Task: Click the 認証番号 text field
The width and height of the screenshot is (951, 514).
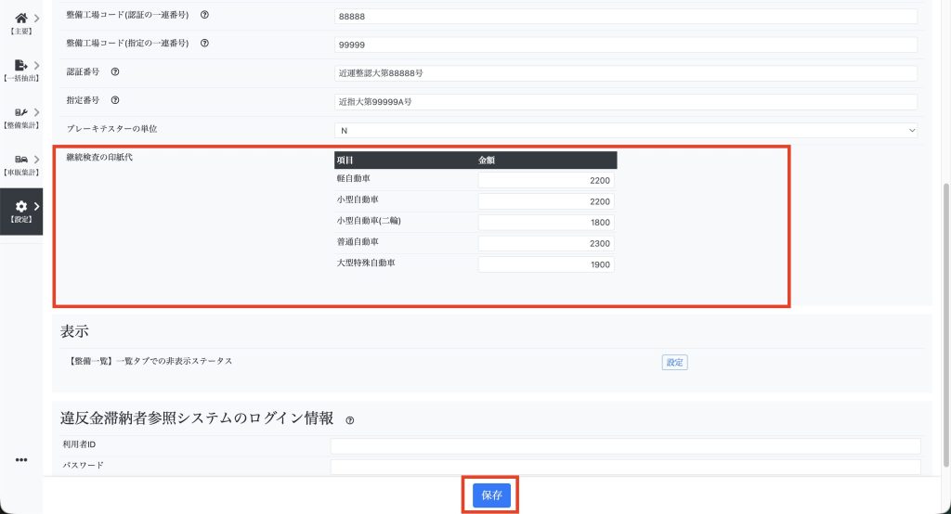Action: tap(625, 73)
